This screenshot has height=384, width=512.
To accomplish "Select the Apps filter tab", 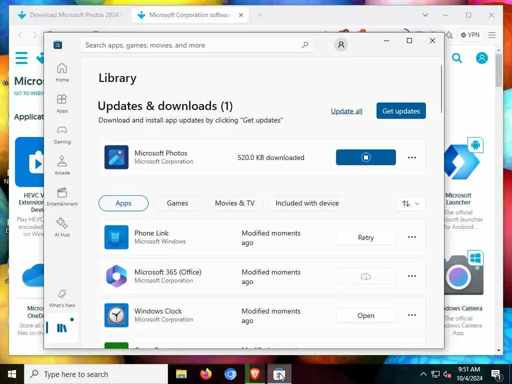I will 123,203.
